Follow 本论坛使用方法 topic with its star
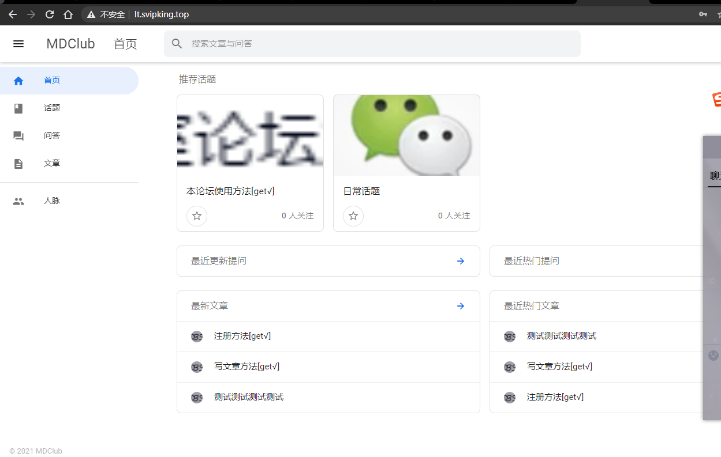 [x=197, y=216]
